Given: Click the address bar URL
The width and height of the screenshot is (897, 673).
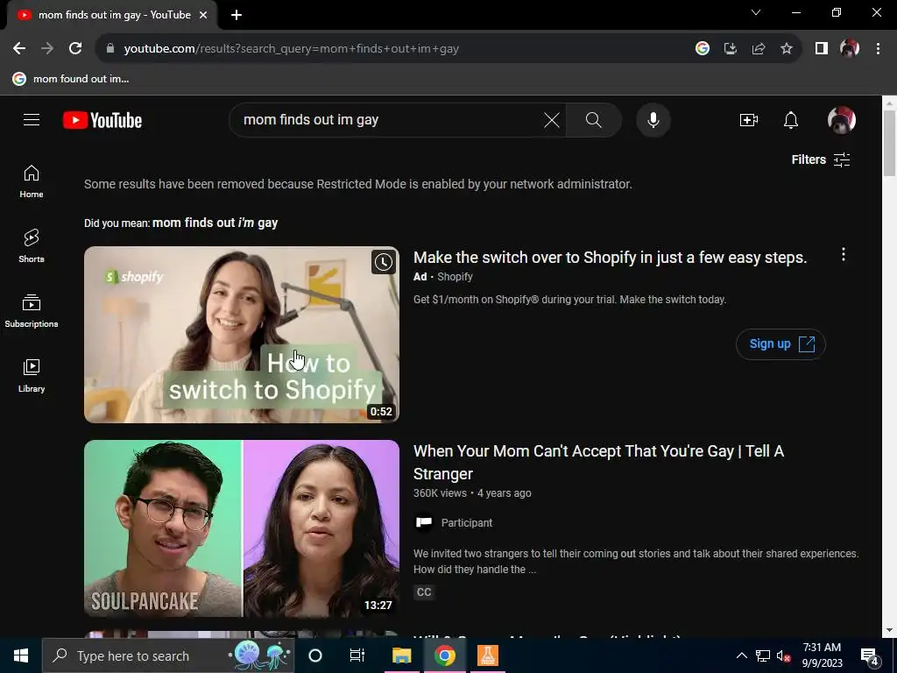Looking at the screenshot, I should 291,49.
